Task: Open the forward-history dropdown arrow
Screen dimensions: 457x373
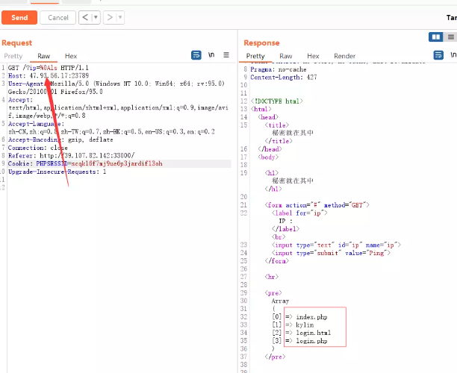Action: tap(119, 17)
